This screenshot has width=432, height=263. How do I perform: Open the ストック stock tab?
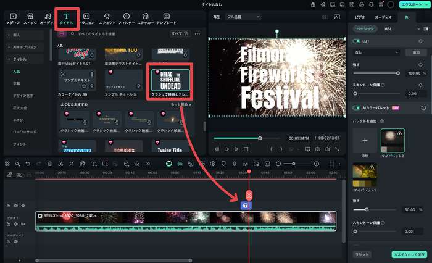coord(30,19)
